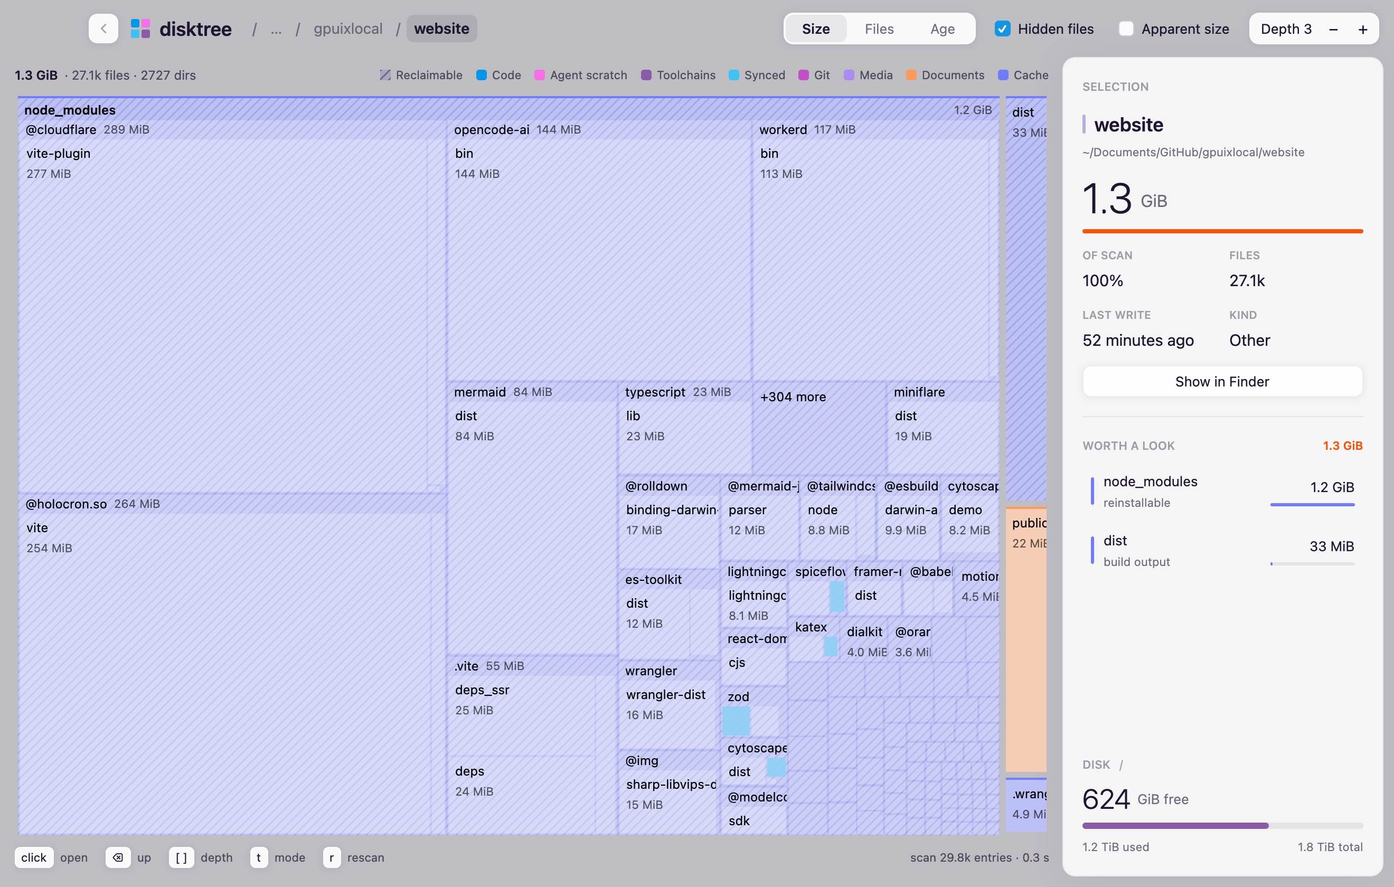
Task: Switch to the Size tab
Action: tap(816, 29)
